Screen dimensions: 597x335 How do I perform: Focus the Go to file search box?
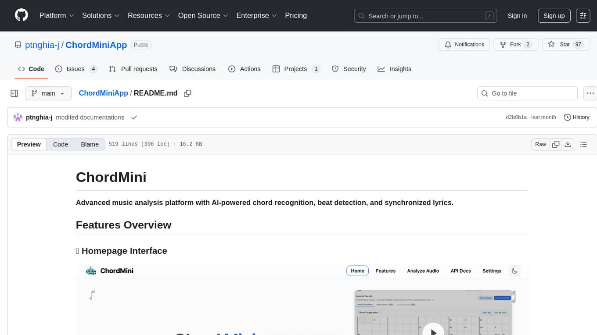point(527,93)
